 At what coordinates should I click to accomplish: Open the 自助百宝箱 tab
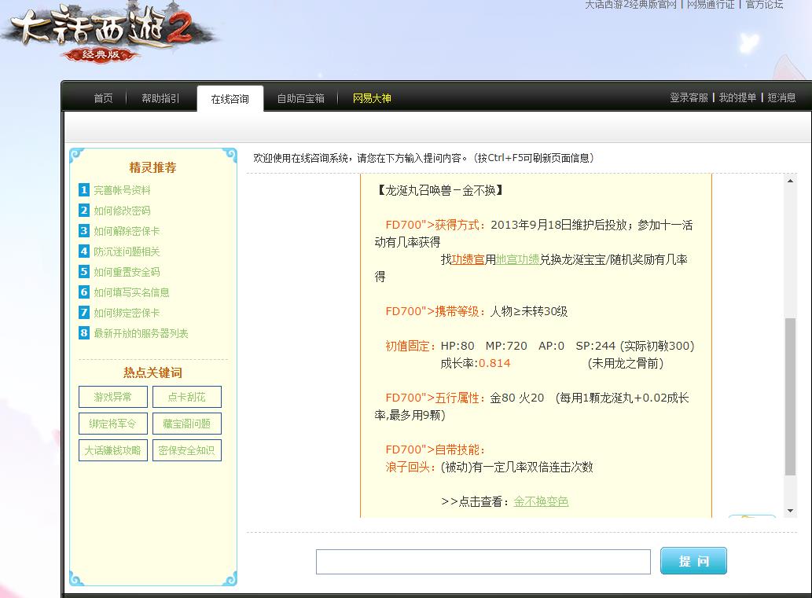301,98
